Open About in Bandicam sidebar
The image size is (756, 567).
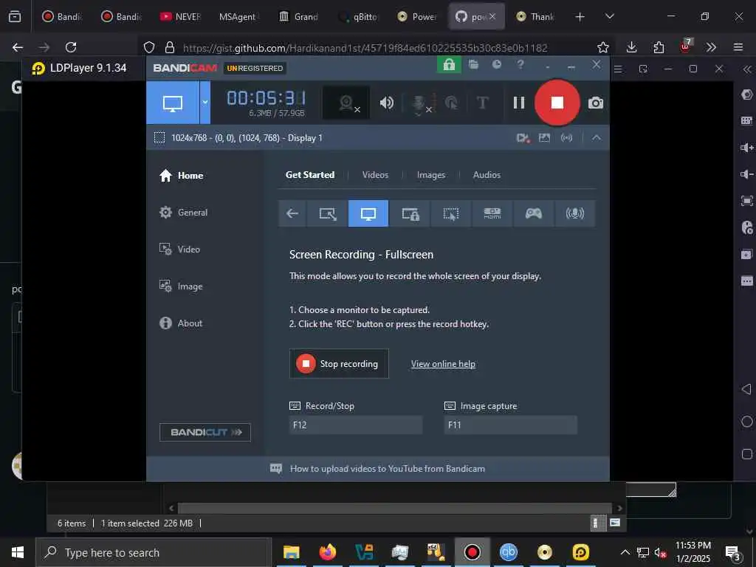point(181,323)
